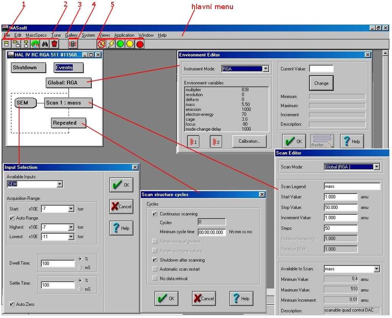Click Help in Scan structure cycles dialog
Viewport: 392px width, 318px height.
coord(241,298)
